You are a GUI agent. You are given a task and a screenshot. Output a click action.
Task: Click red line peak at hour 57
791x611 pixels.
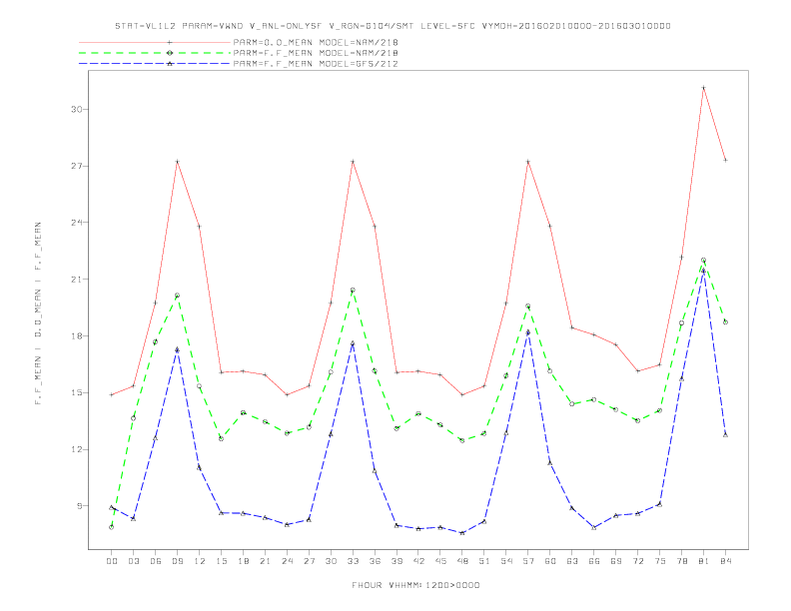click(x=528, y=162)
